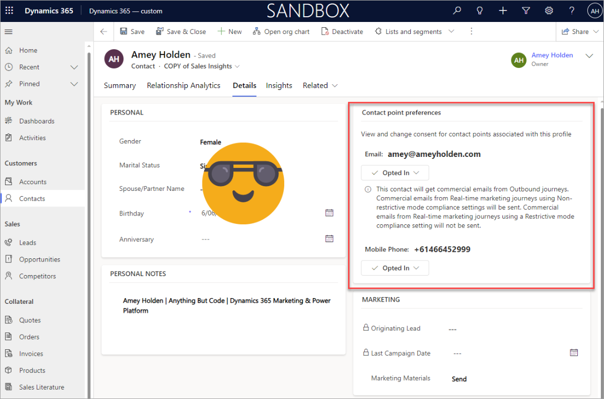The image size is (604, 399).
Task: Click Amey Holden owner link
Action: click(552, 55)
